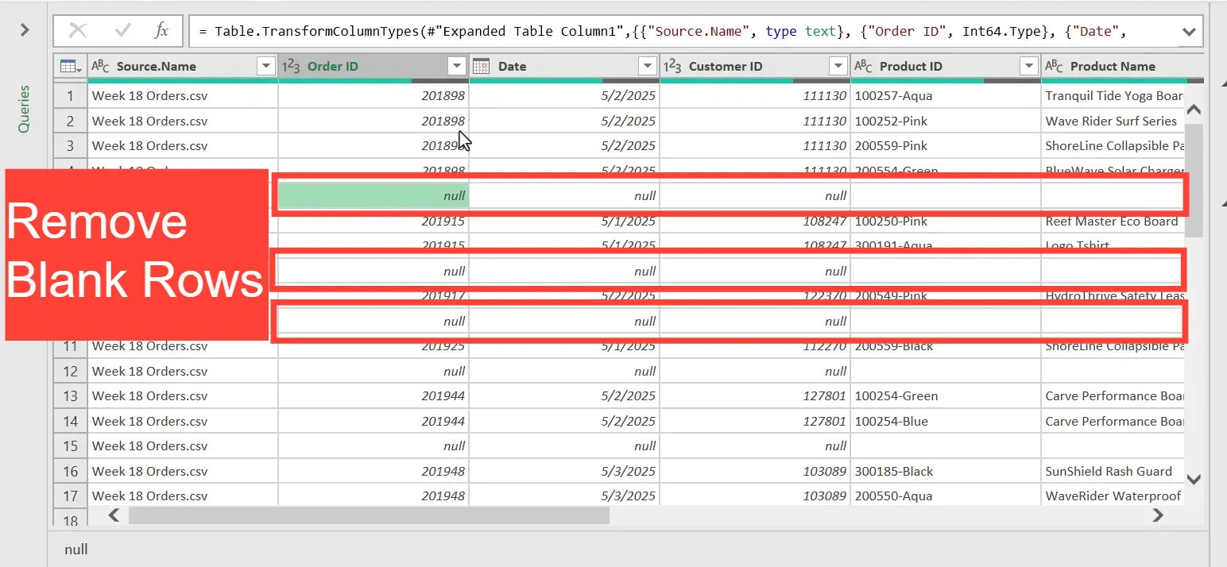Click the Source.Name text data type icon

coord(101,67)
